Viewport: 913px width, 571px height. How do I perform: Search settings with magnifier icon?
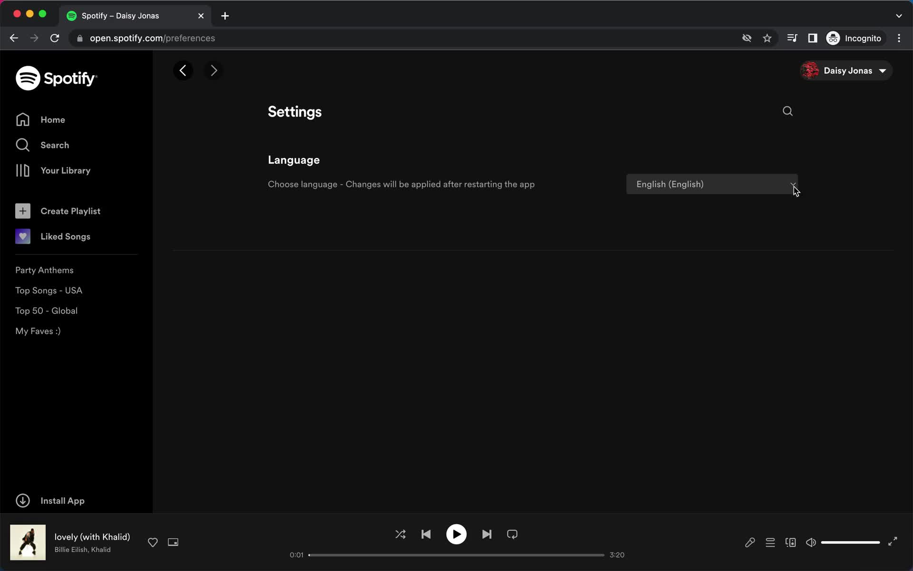click(x=787, y=111)
